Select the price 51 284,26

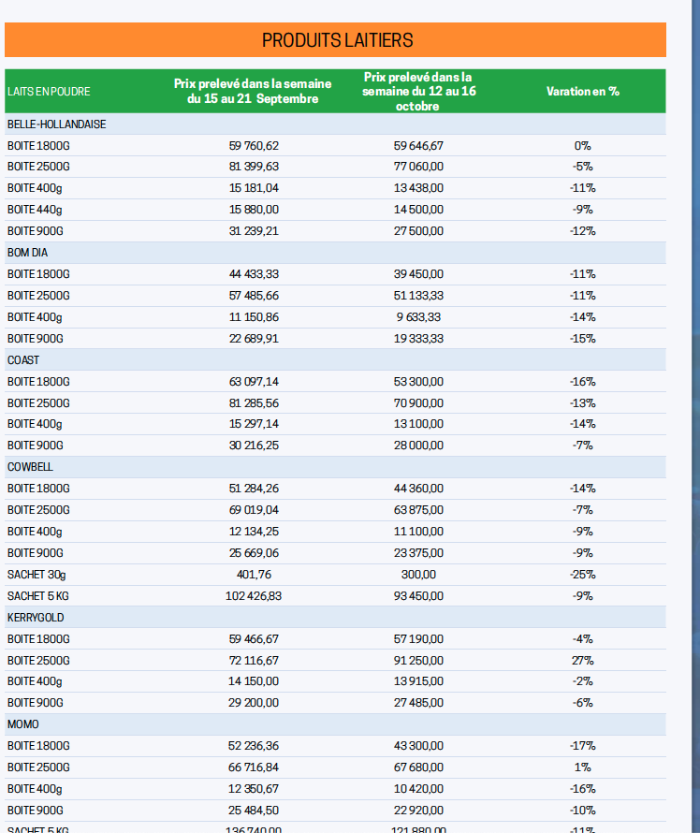[254, 489]
